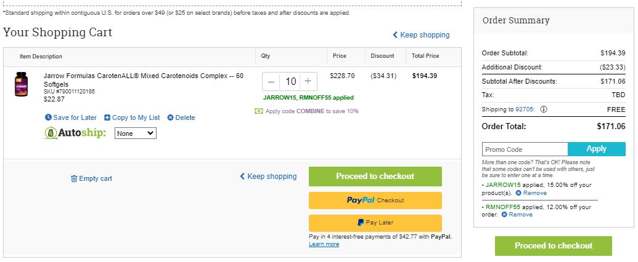Increase quantity with the plus button
The width and height of the screenshot is (638, 262).
pos(308,82)
